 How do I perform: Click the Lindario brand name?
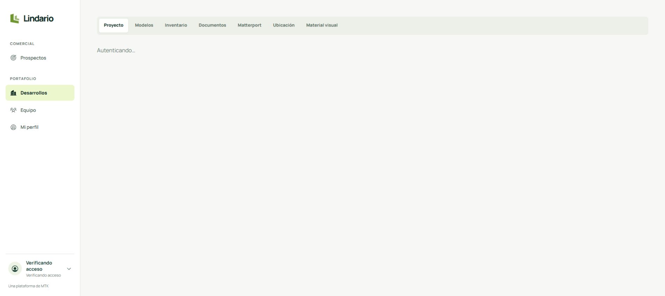point(38,18)
